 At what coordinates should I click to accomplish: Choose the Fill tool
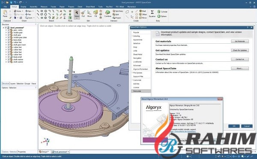pos(96,13)
